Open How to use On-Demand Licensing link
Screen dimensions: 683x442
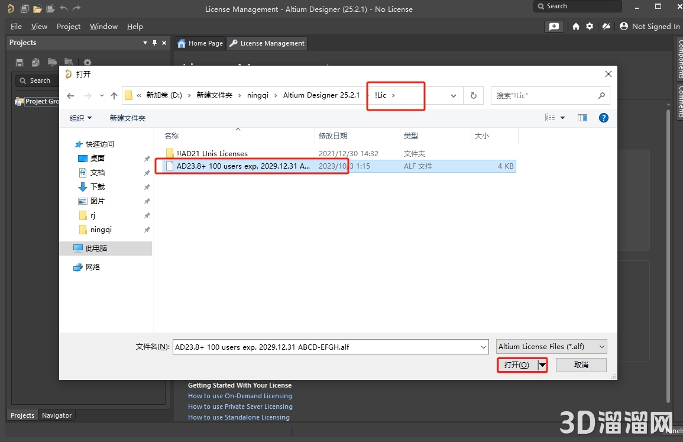(240, 396)
